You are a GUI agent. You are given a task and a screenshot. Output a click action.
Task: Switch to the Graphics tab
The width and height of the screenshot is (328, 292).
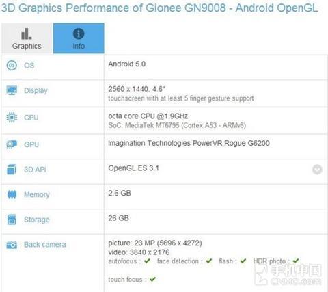[x=27, y=38]
